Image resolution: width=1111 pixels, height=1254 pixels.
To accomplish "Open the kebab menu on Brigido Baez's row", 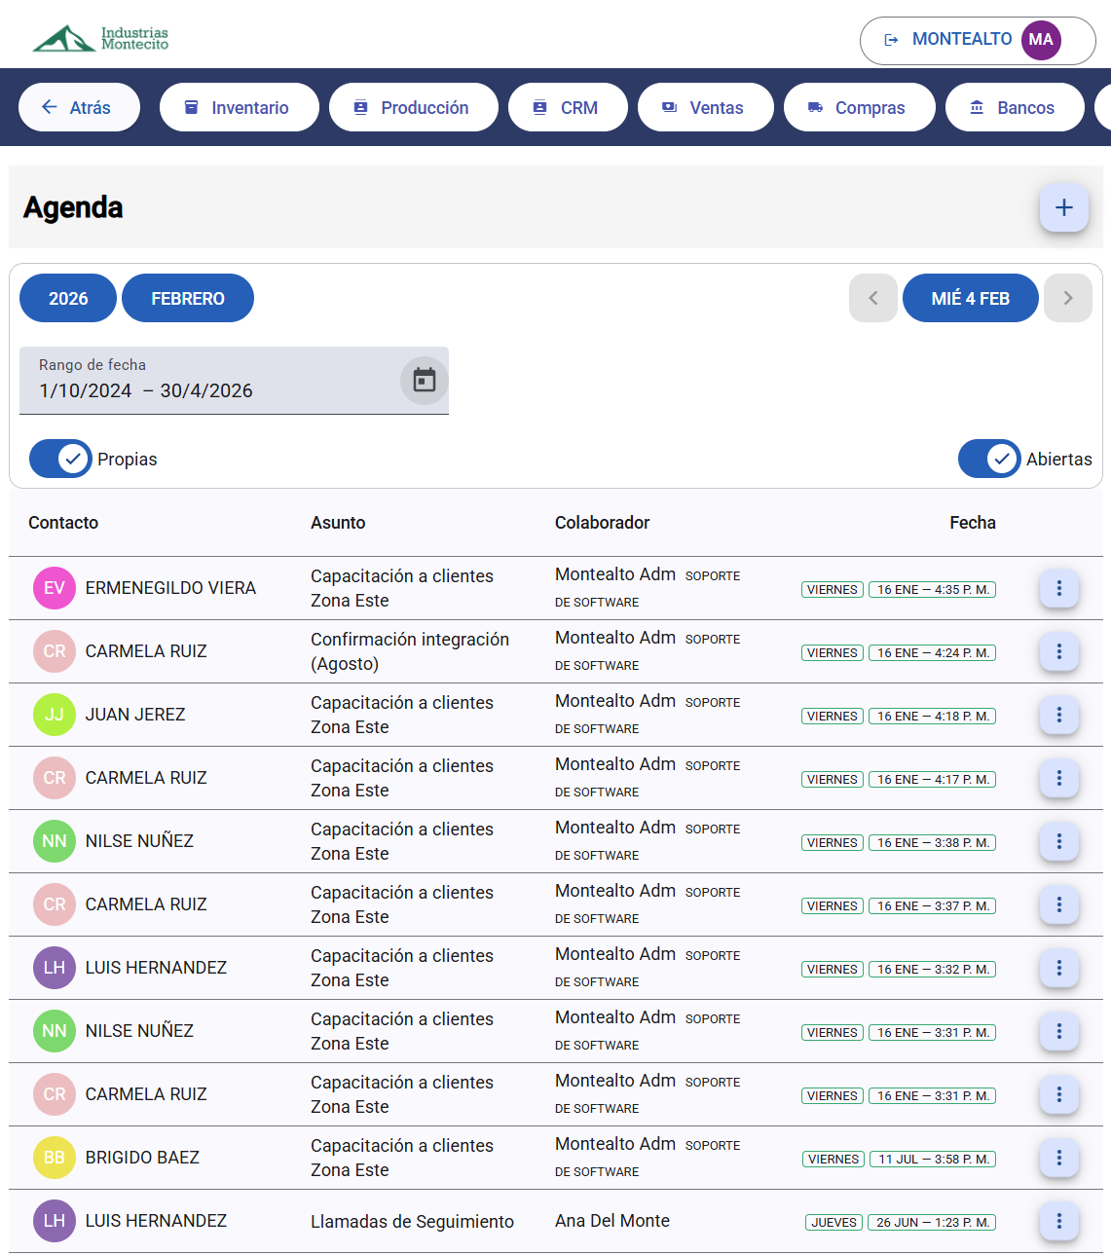I will (1058, 1158).
